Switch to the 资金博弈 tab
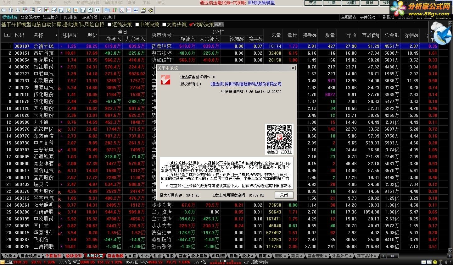453x265 pixels. pyautogui.click(x=51, y=17)
